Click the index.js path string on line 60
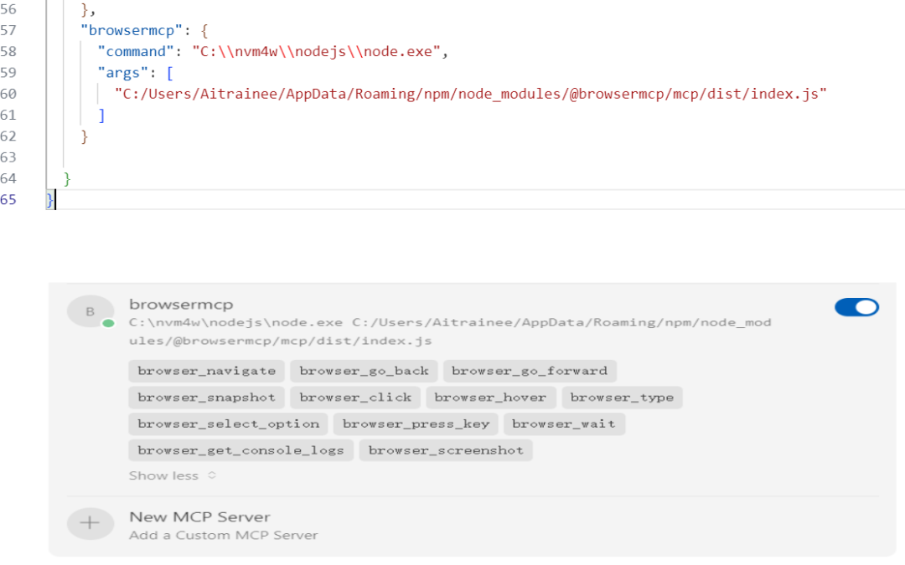Viewport: 905px width, 565px height. pos(470,94)
